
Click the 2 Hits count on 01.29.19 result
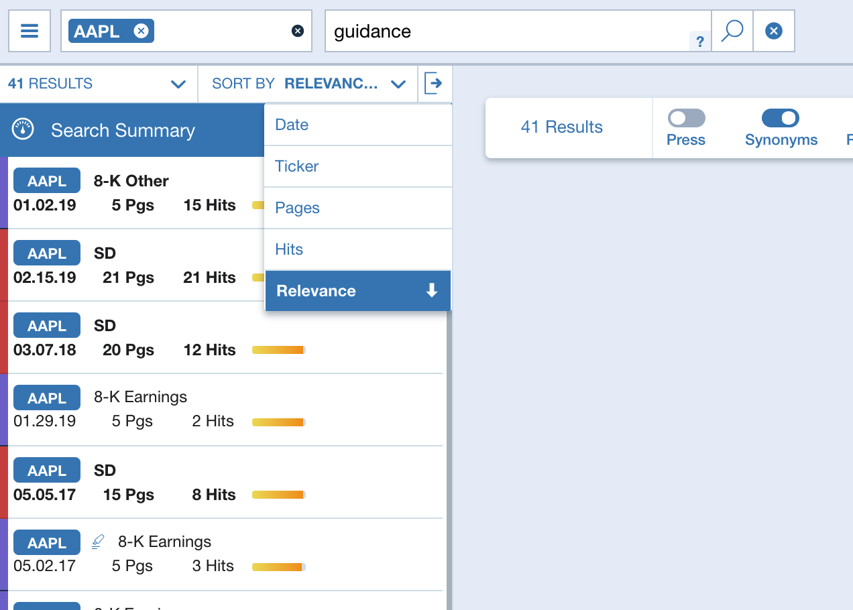coord(213,421)
